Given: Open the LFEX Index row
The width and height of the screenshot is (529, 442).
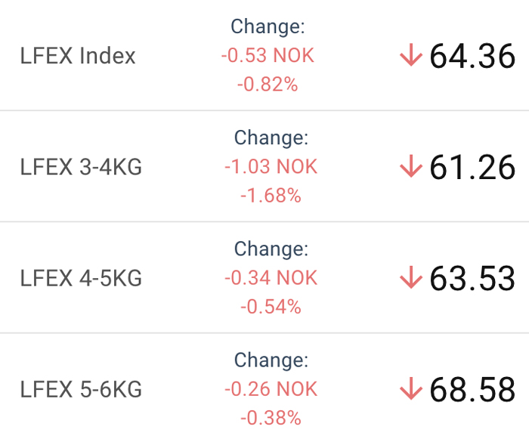Looking at the screenshot, I should point(264,55).
